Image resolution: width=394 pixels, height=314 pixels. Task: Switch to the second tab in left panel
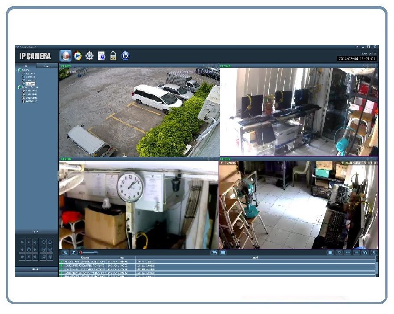pyautogui.click(x=47, y=66)
